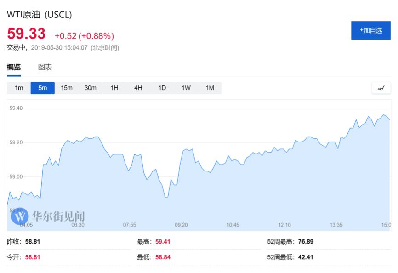
Task: Select the 1M monthly view
Action: pyautogui.click(x=210, y=88)
